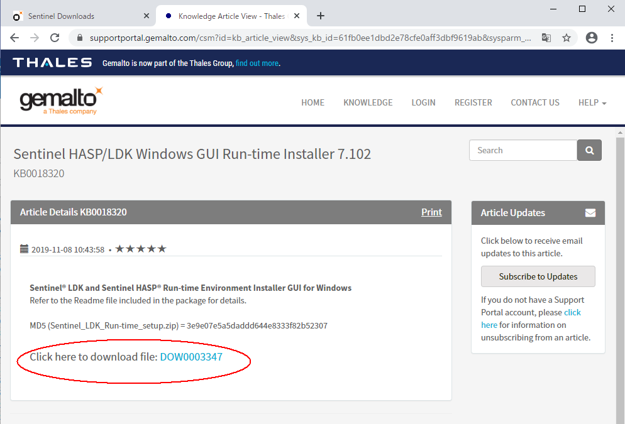Open the KNOWLEDGE menu item
The image size is (625, 424).
pos(368,102)
